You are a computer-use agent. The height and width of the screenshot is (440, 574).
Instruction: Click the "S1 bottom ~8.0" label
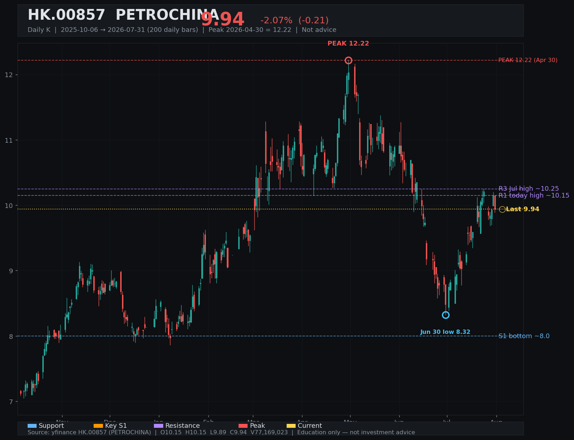524,336
